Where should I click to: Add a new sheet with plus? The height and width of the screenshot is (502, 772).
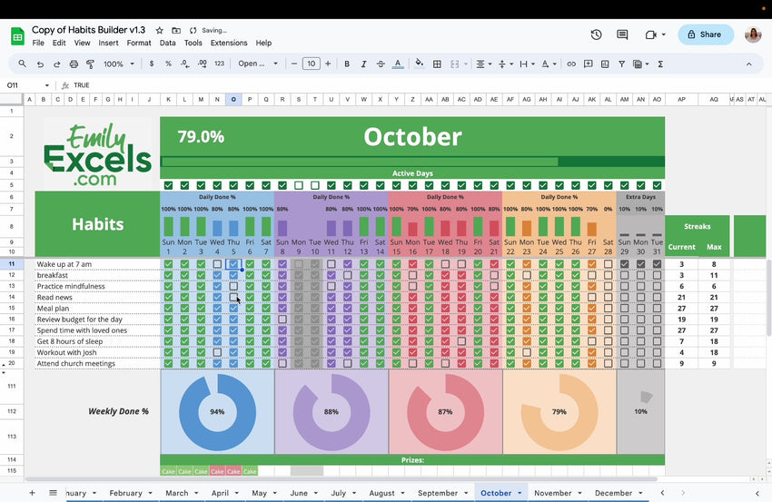click(x=32, y=493)
